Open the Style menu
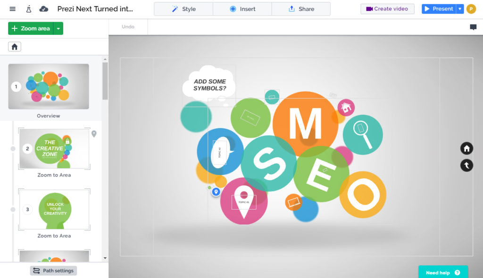 [x=183, y=9]
